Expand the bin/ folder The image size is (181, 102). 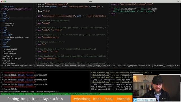(x=5, y=16)
